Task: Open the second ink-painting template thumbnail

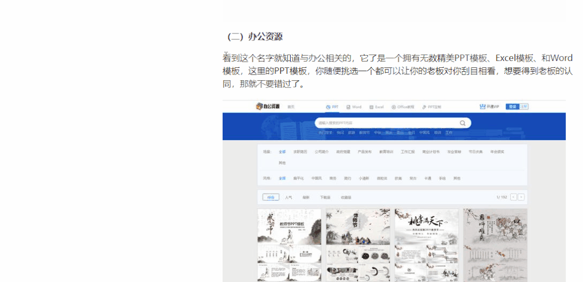Action: coord(358,245)
